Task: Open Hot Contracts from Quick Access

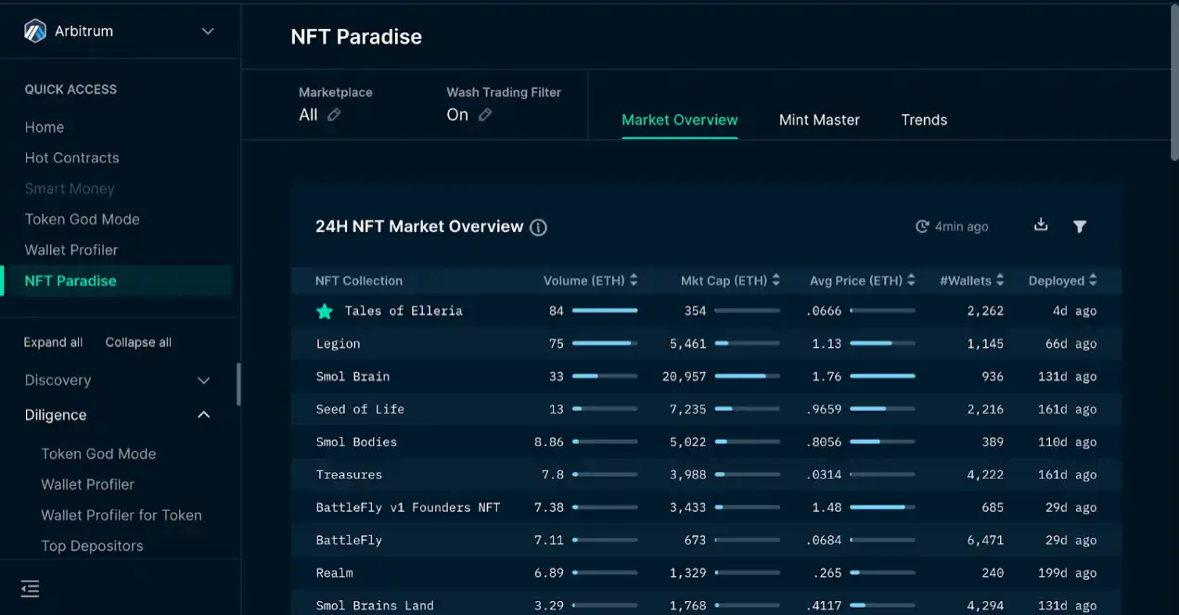Action: click(71, 158)
